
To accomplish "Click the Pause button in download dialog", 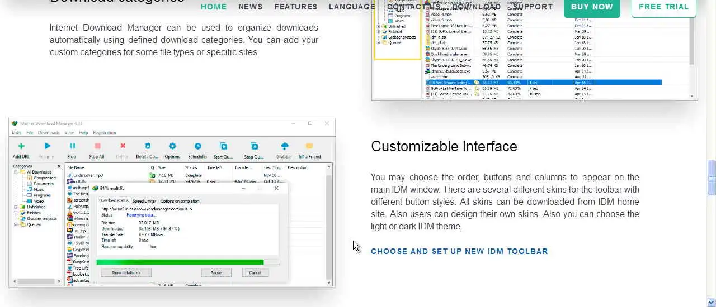I will pyautogui.click(x=216, y=272).
